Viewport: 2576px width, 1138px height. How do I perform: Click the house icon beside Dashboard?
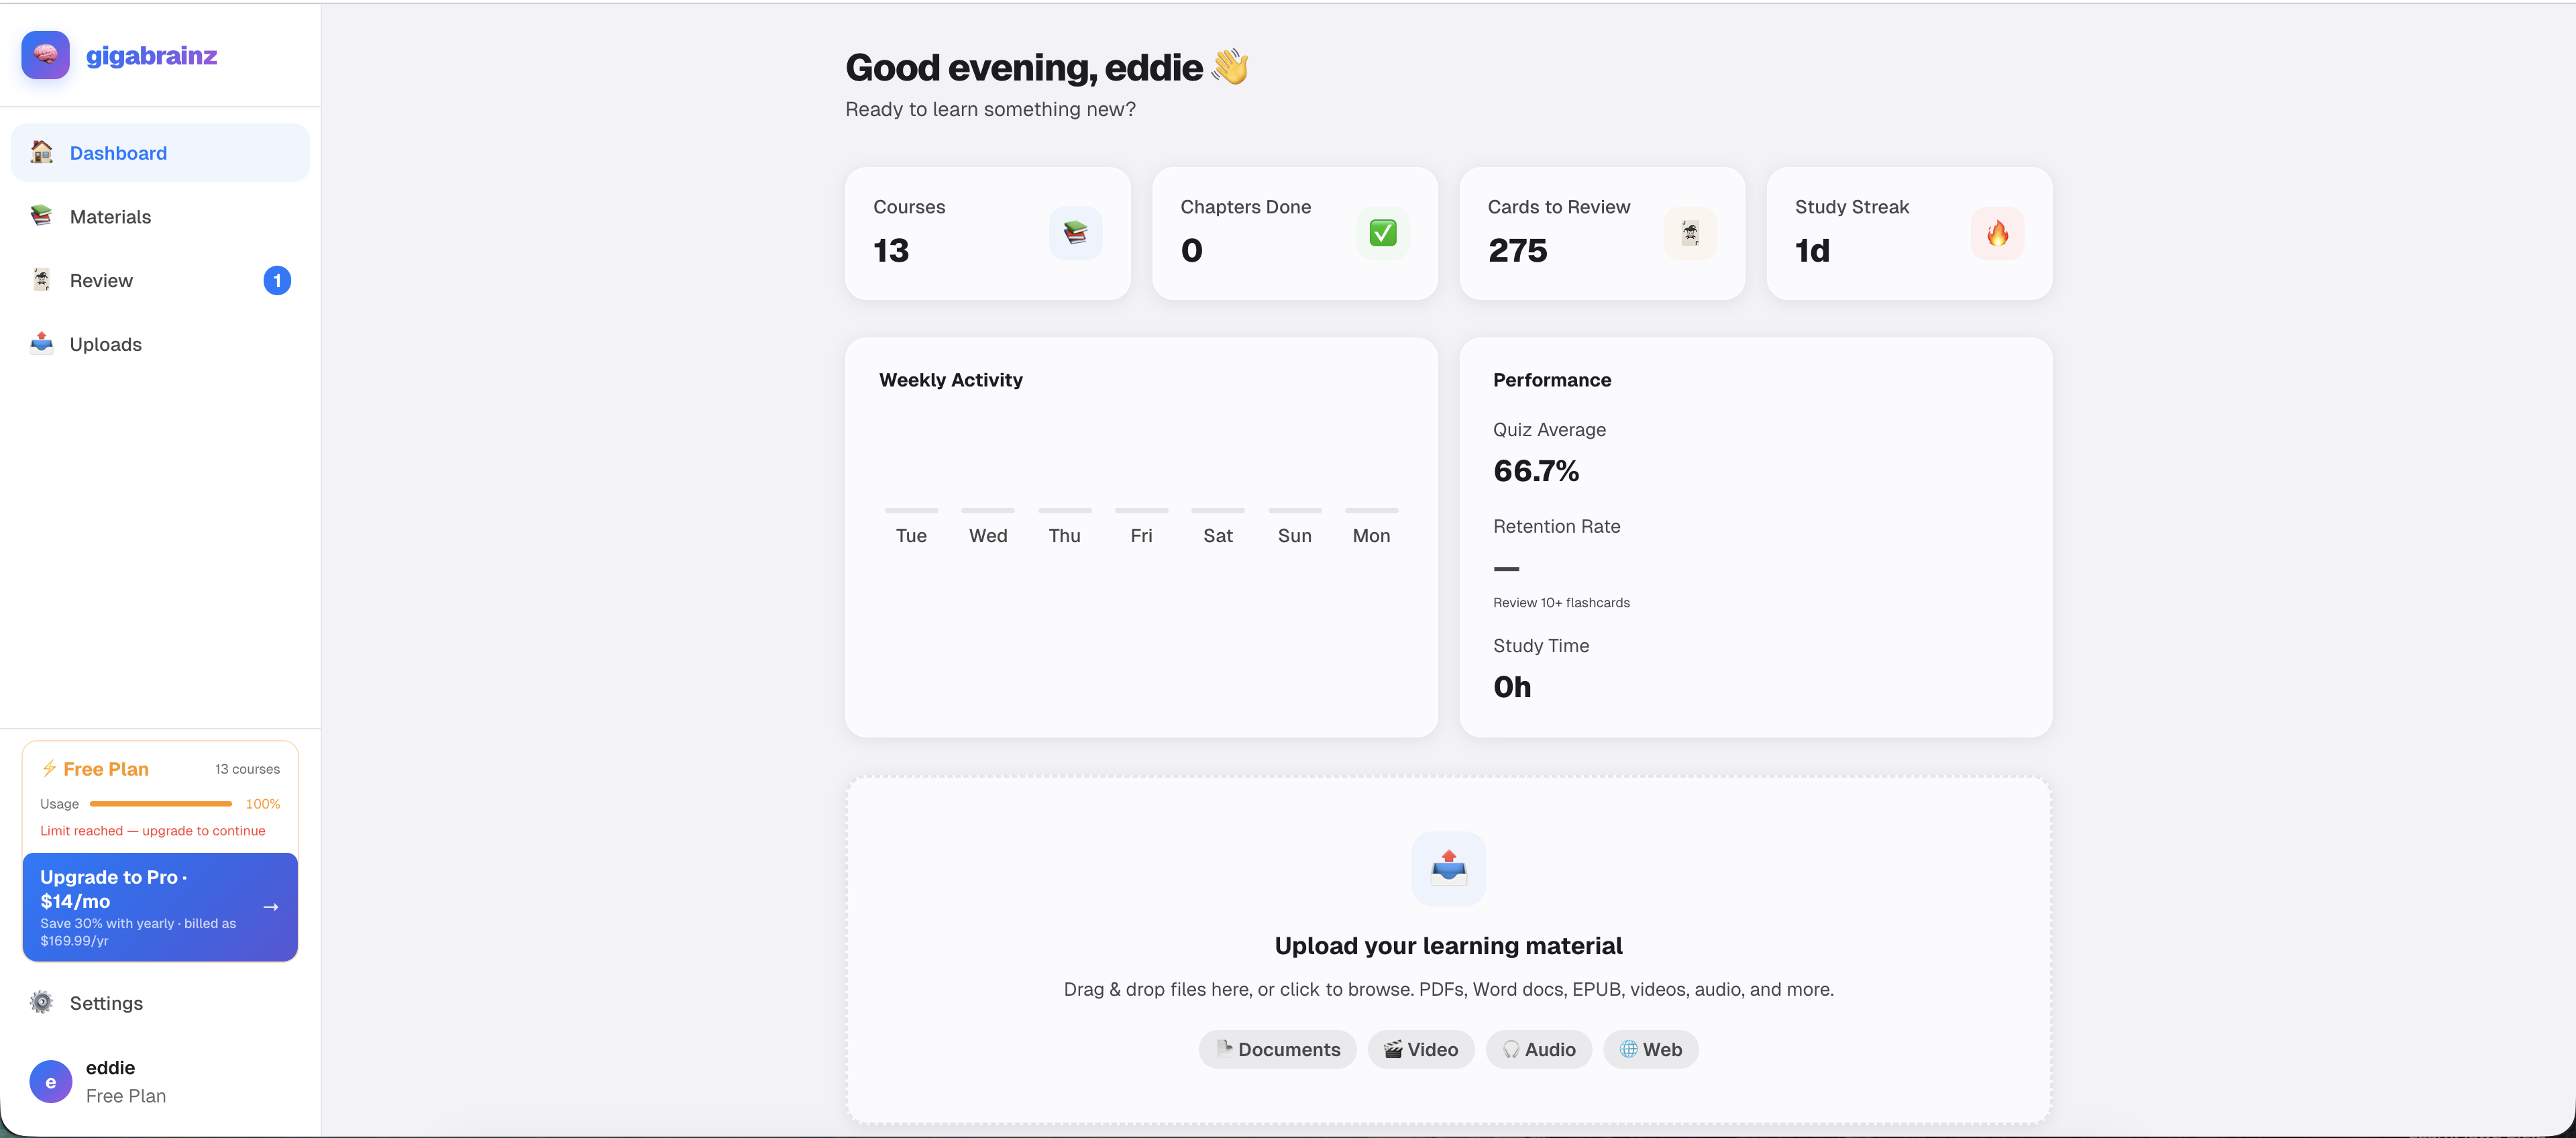pyautogui.click(x=41, y=152)
